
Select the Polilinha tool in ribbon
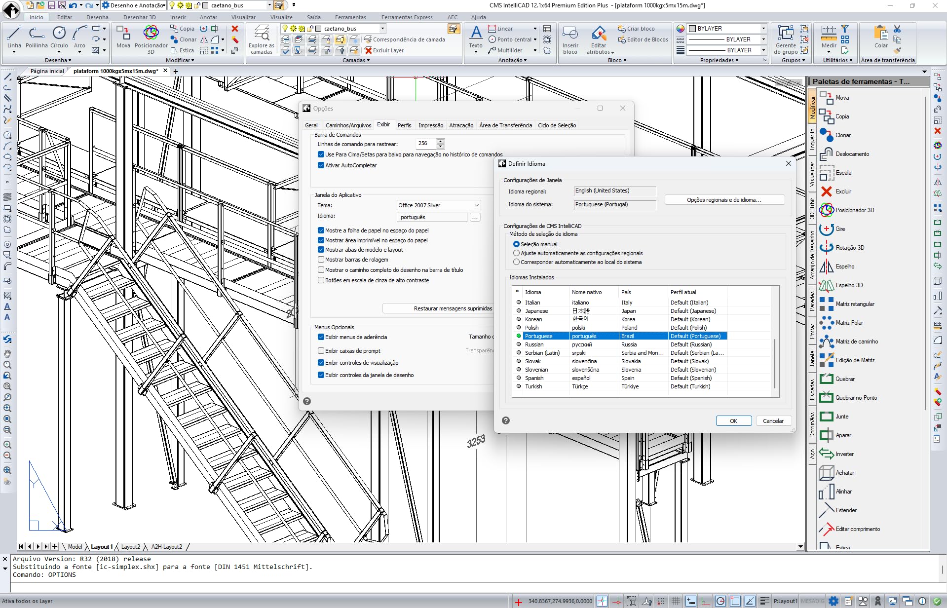[x=37, y=38]
